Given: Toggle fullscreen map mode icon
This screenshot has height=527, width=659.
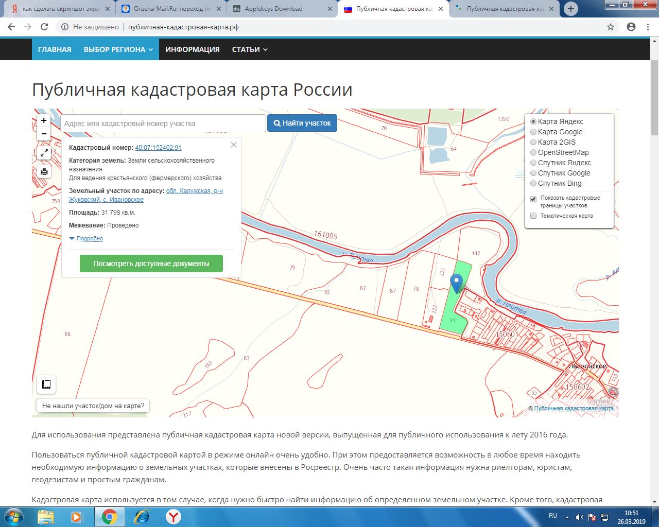Looking at the screenshot, I should click(44, 153).
